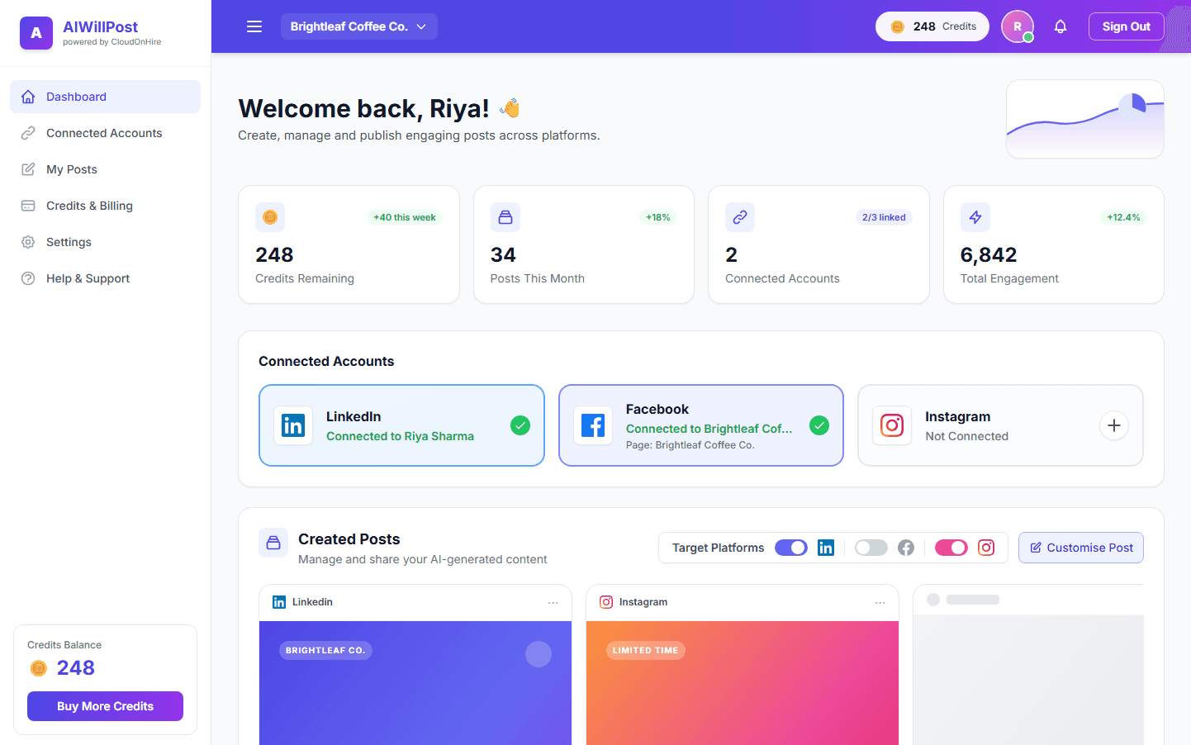Open My Posts in the sidebar
The width and height of the screenshot is (1191, 745).
105,169
